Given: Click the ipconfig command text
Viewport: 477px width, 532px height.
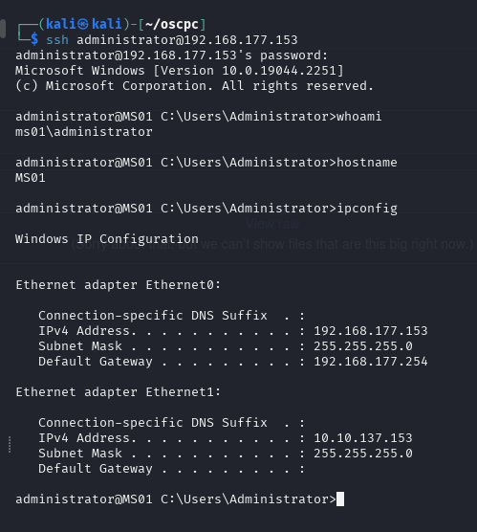Looking at the screenshot, I should pyautogui.click(x=367, y=209).
